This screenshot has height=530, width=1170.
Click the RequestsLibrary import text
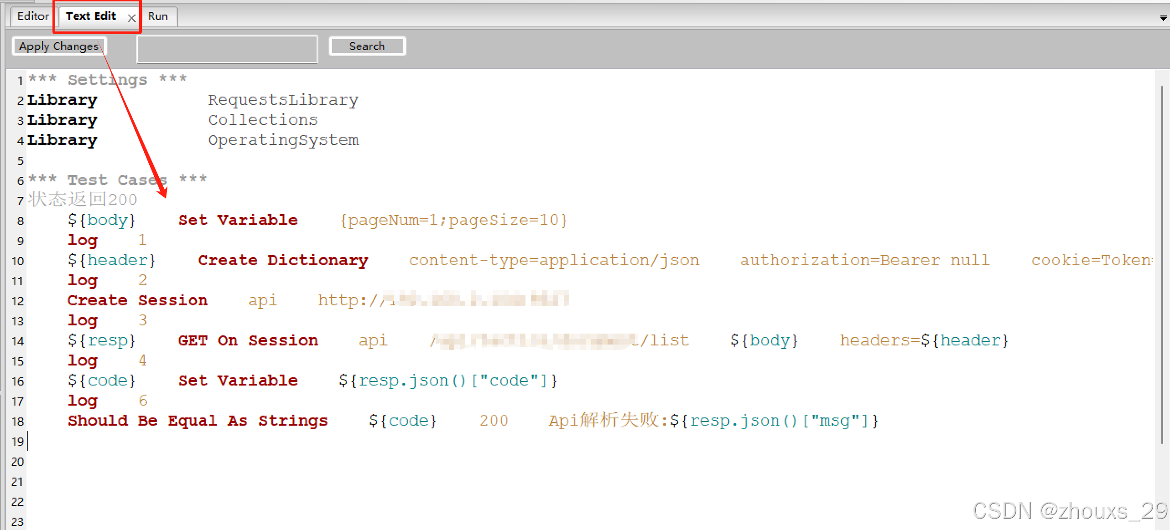coord(283,100)
